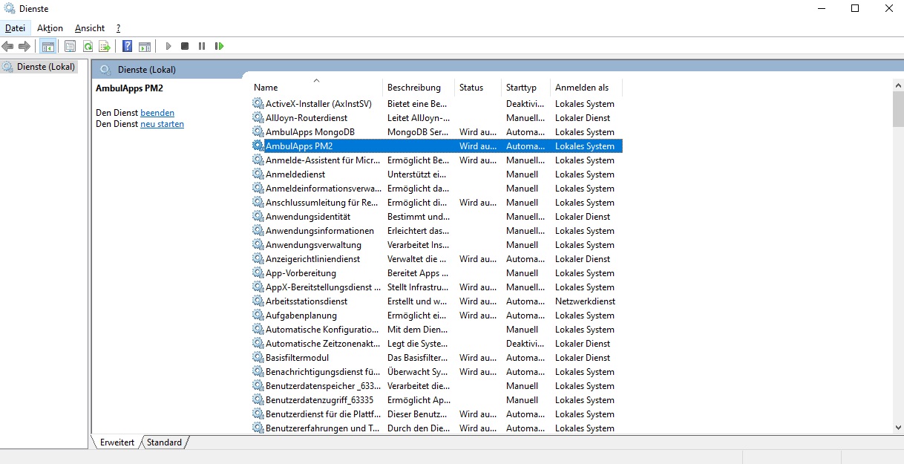Click the gear icon of AllJoyn-Routerdienst

(x=258, y=118)
